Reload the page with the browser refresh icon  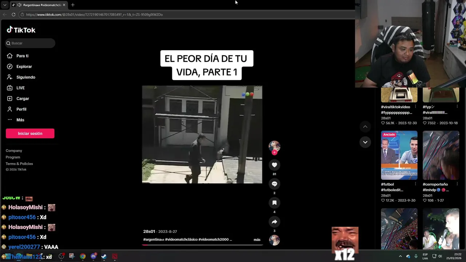tap(13, 15)
